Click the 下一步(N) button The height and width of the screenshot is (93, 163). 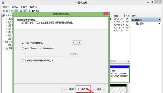[x=83, y=89]
